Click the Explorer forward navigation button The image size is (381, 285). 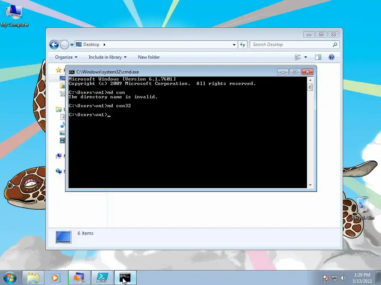pyautogui.click(x=64, y=45)
